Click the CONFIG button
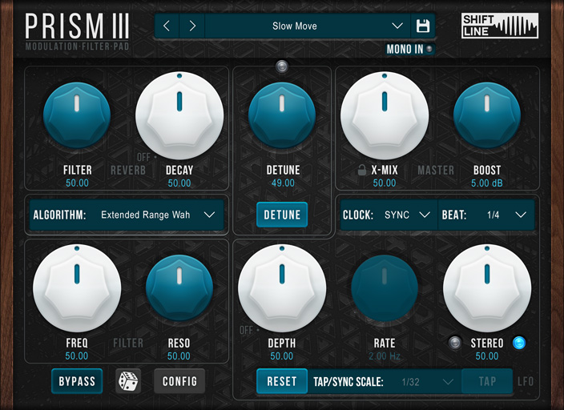Screen dimensions: 564x410 pyautogui.click(x=179, y=381)
